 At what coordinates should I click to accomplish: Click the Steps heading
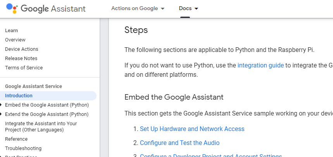click(136, 30)
